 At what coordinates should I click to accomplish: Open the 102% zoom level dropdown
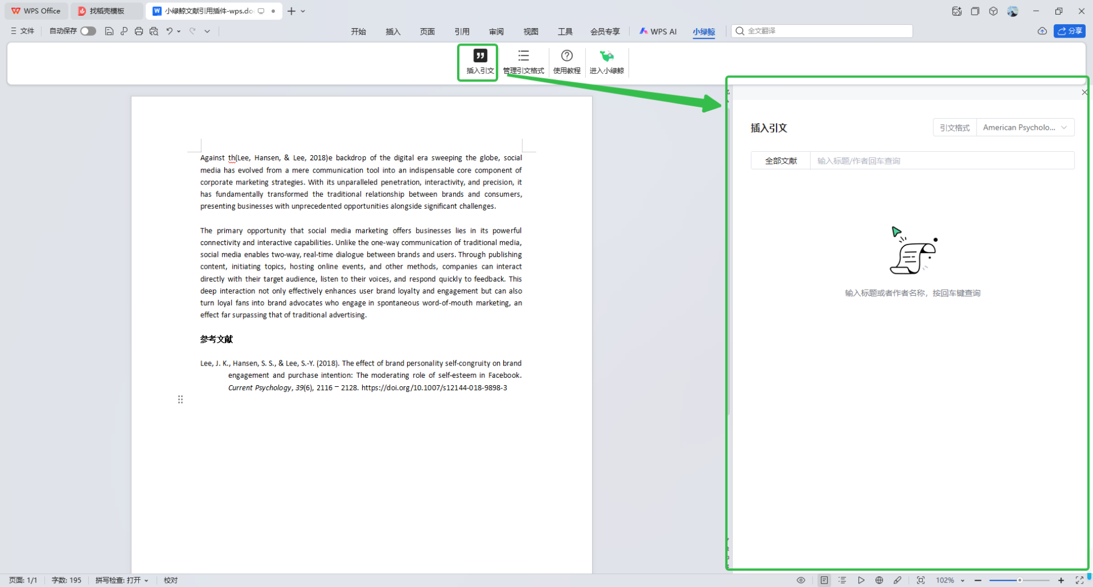pos(950,580)
